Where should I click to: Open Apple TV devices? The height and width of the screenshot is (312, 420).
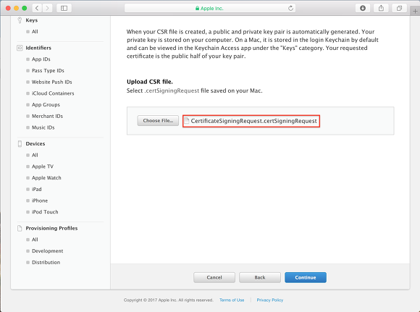[x=43, y=166]
